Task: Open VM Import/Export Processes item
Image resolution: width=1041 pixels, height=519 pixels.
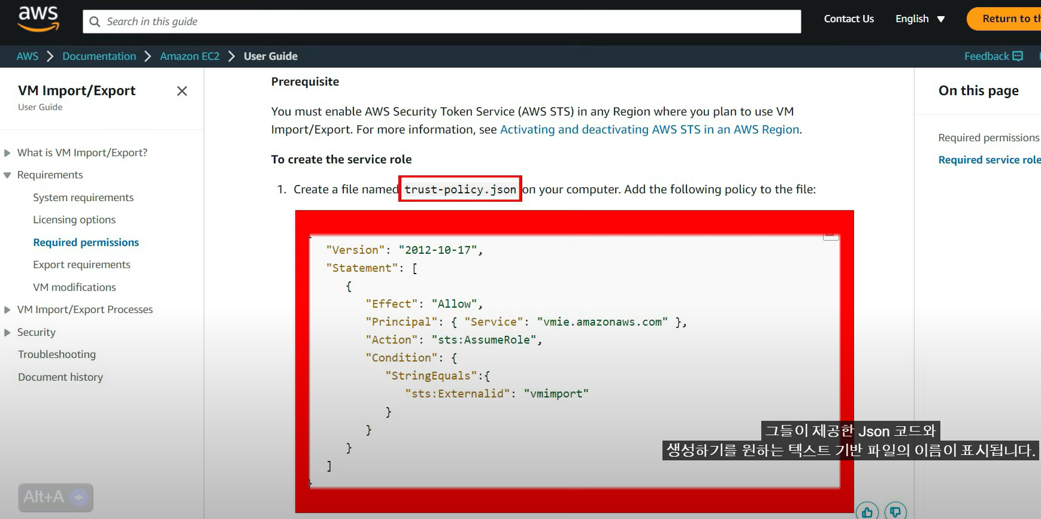Action: coord(85,309)
